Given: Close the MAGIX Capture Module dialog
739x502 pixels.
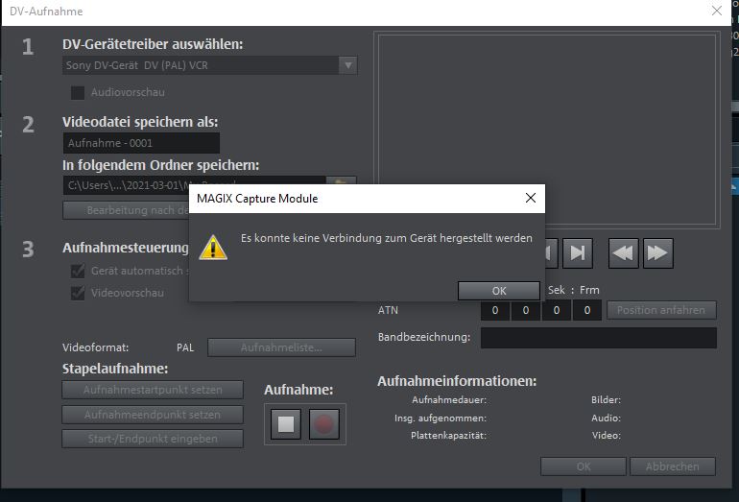Looking at the screenshot, I should [530, 198].
